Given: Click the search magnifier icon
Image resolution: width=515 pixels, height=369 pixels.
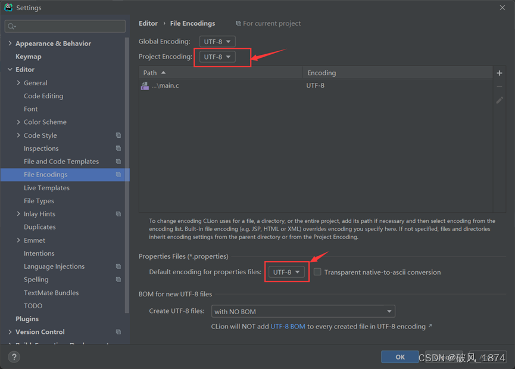Looking at the screenshot, I should [11, 26].
